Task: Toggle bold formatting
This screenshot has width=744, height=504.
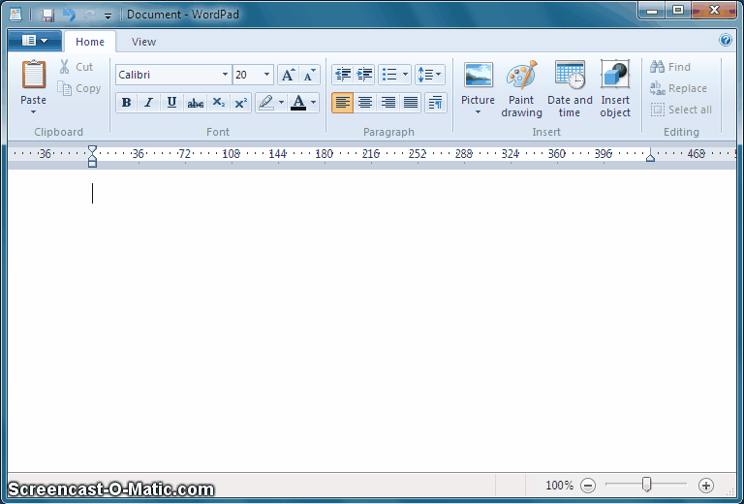Action: (126, 103)
